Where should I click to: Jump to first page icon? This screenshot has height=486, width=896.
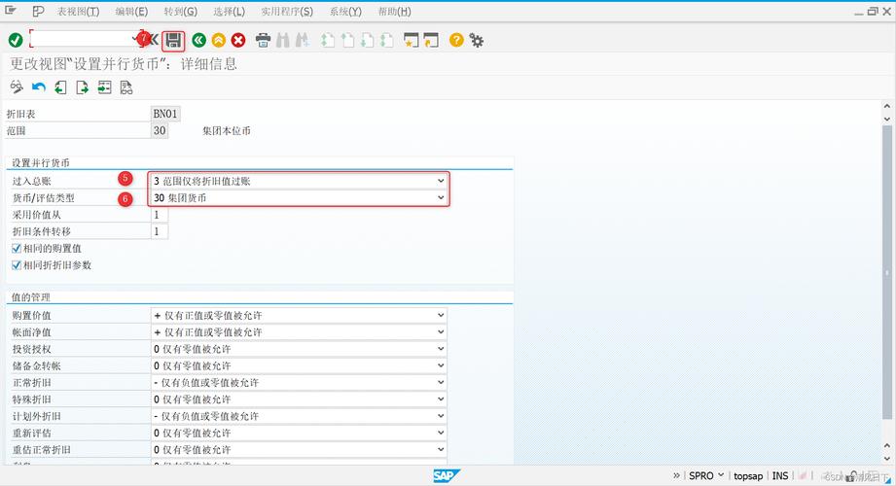(x=328, y=40)
